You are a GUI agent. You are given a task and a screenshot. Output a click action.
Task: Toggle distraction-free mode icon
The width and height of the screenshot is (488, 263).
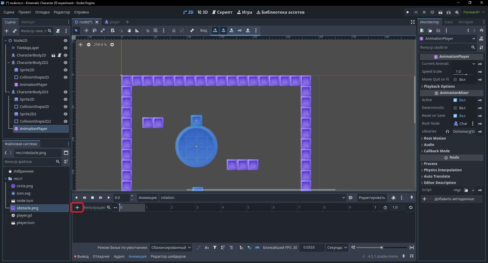pos(413,22)
